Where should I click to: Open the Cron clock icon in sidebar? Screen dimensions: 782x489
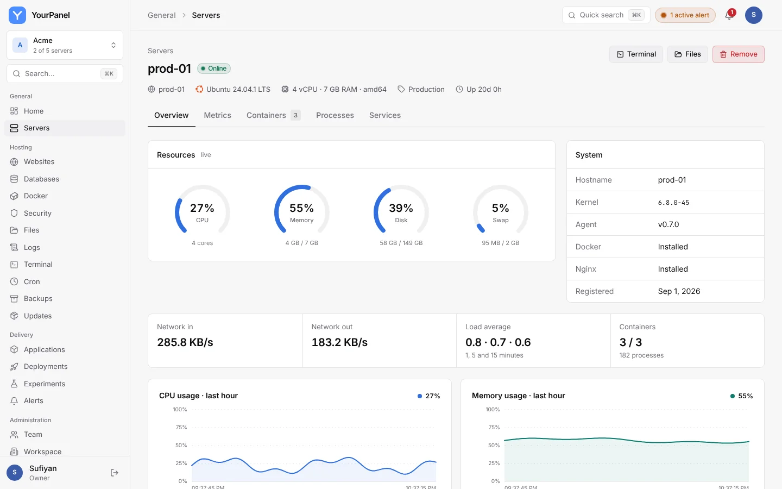pyautogui.click(x=14, y=281)
